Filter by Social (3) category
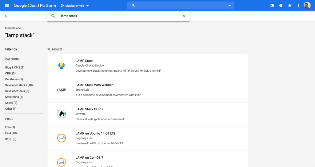 11,103
